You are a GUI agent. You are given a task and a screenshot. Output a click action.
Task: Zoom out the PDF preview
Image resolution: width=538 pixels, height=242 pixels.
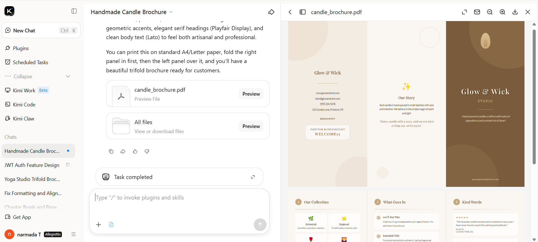coord(490,12)
